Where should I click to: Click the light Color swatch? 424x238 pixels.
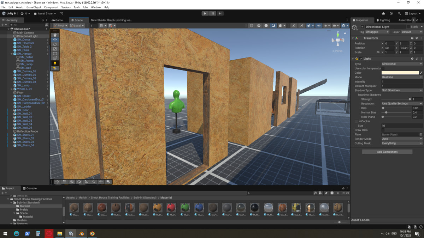point(400,73)
